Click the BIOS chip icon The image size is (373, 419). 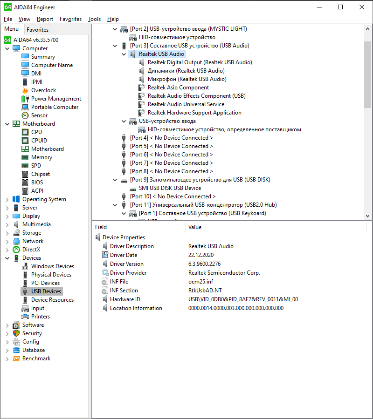pyautogui.click(x=25, y=182)
